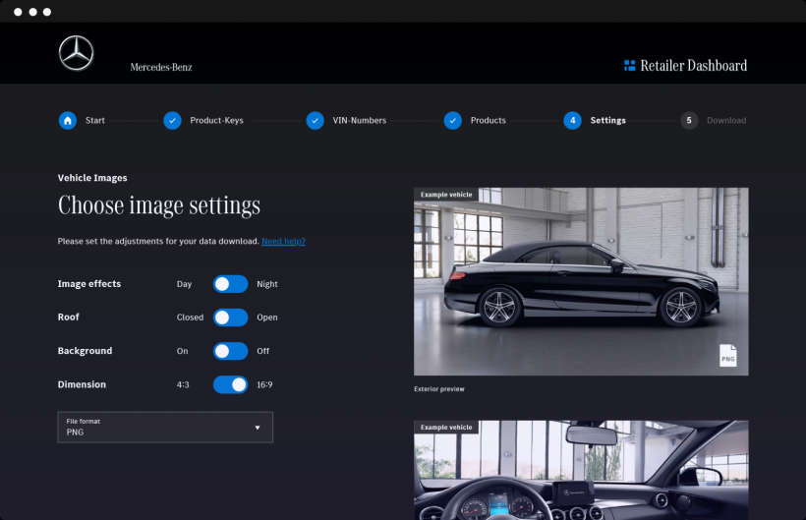The width and height of the screenshot is (806, 520).
Task: Click the Download step number 5 icon
Action: pyautogui.click(x=689, y=120)
